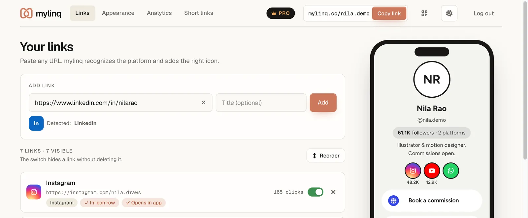Click the Reorder button
Image resolution: width=528 pixels, height=218 pixels.
pyautogui.click(x=326, y=156)
